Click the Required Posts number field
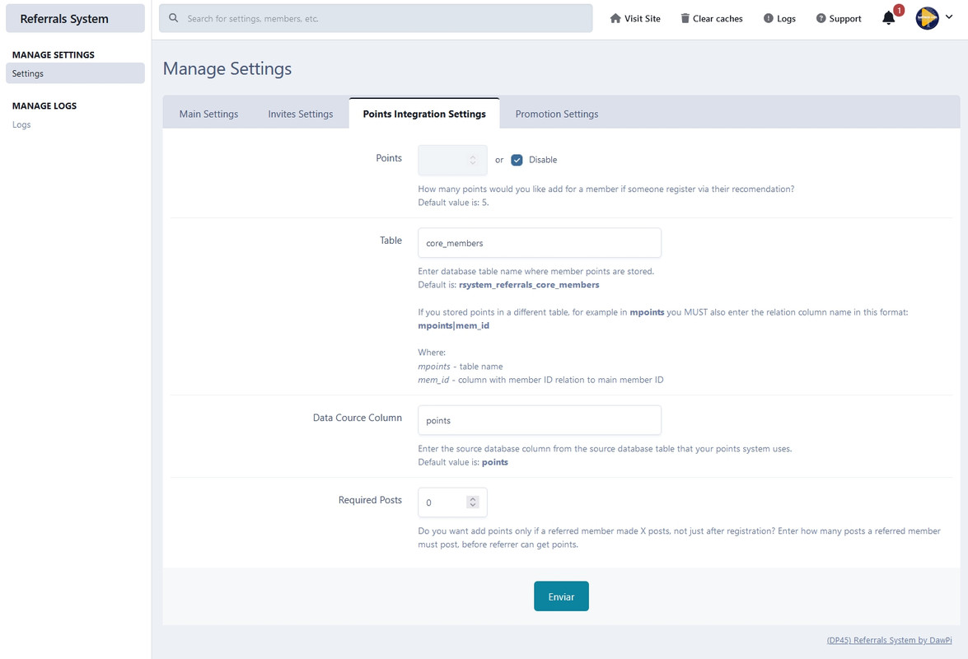This screenshot has width=968, height=659. pos(452,502)
